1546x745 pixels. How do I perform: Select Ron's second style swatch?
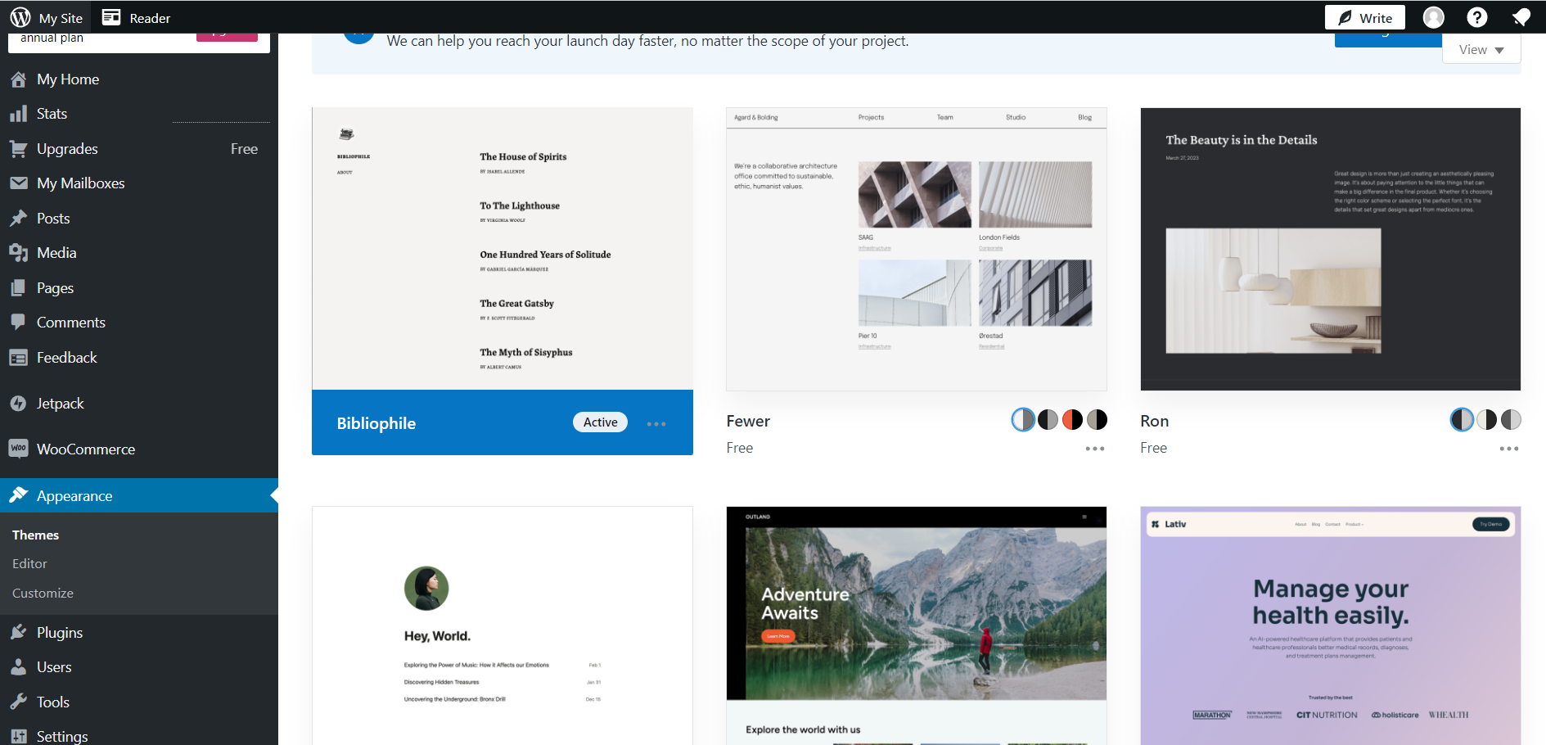point(1486,420)
